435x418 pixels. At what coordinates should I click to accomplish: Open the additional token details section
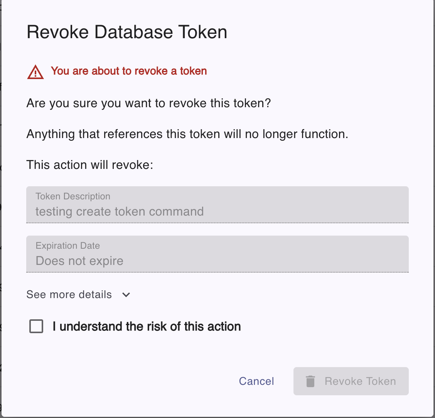pyautogui.click(x=69, y=295)
